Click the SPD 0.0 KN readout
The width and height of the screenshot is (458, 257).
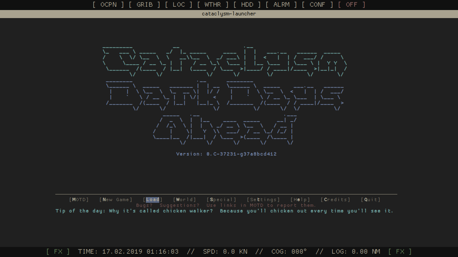[225, 252]
